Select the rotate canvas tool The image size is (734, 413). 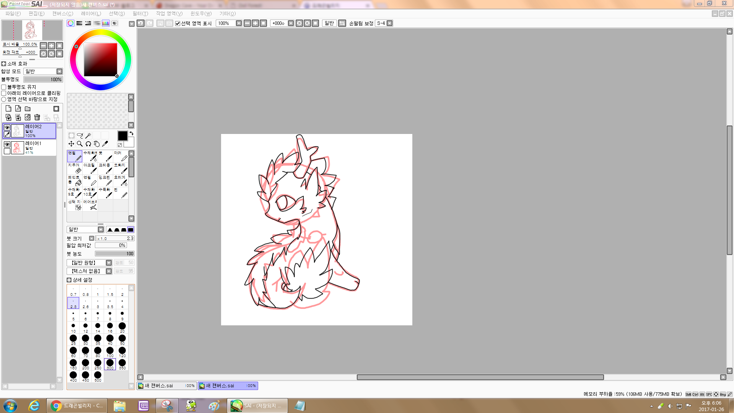[88, 144]
